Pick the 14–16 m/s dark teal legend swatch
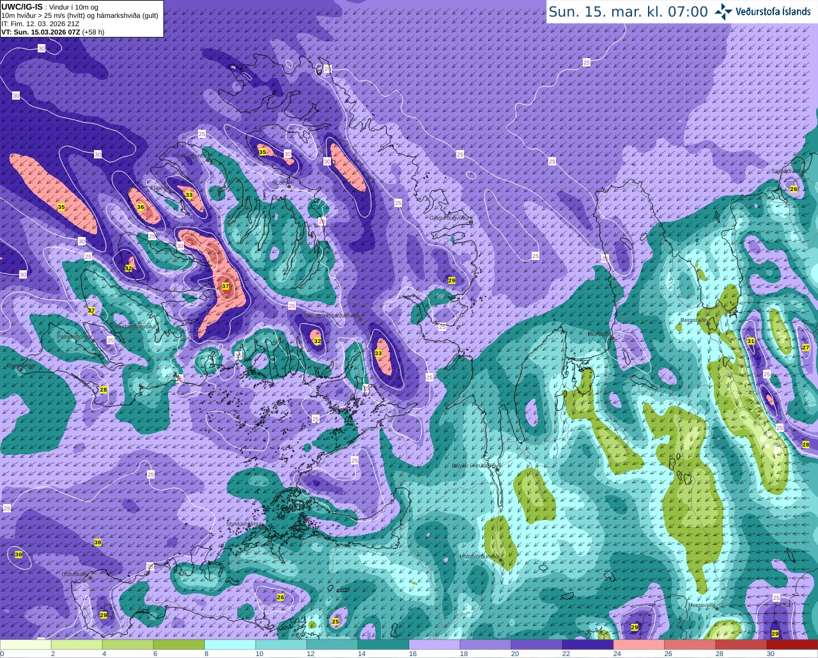Viewport: 818px width, 658px height. click(383, 645)
